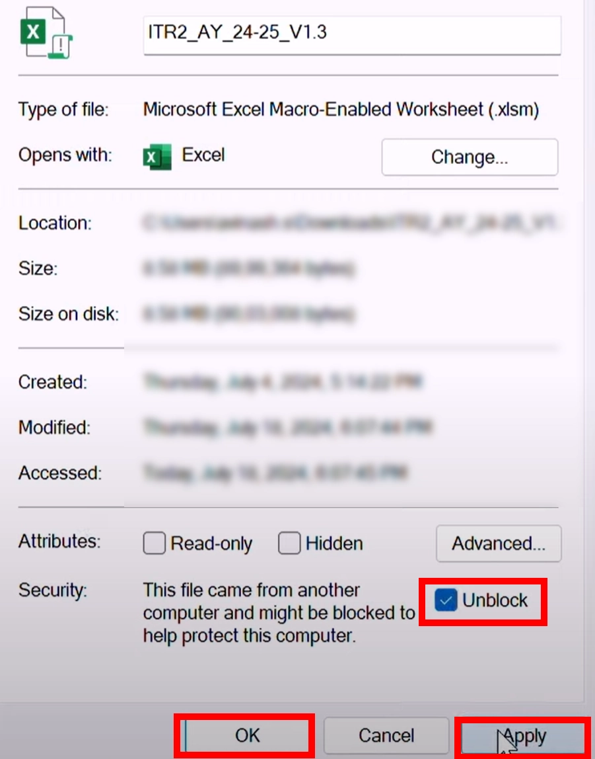The width and height of the screenshot is (595, 759).
Task: Toggle the Unblock security checkbox
Action: 446,600
